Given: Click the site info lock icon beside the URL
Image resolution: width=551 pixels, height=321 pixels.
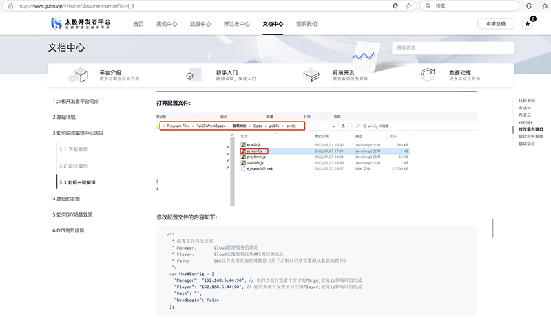Looking at the screenshot, I should tap(10, 6).
